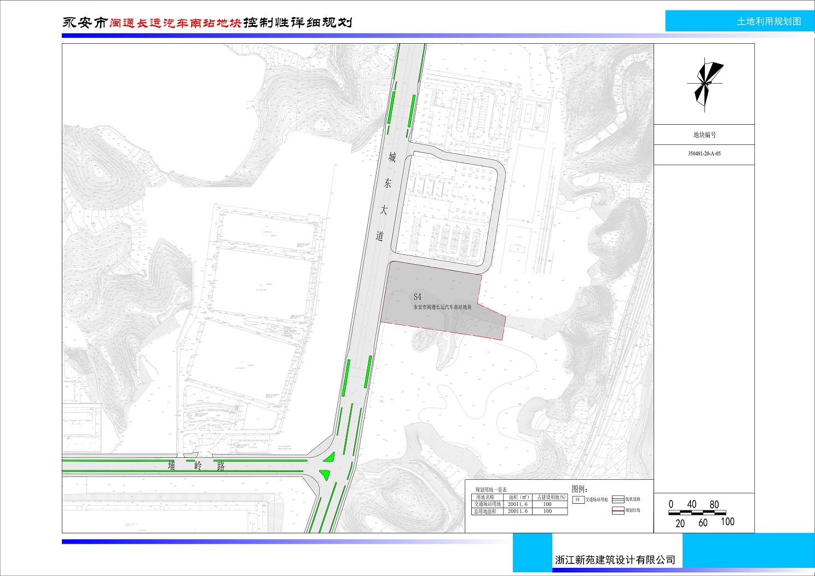Viewport: 815px width, 576px height.
Task: Click the 现状道路 legend line symbol
Action: tap(617, 499)
